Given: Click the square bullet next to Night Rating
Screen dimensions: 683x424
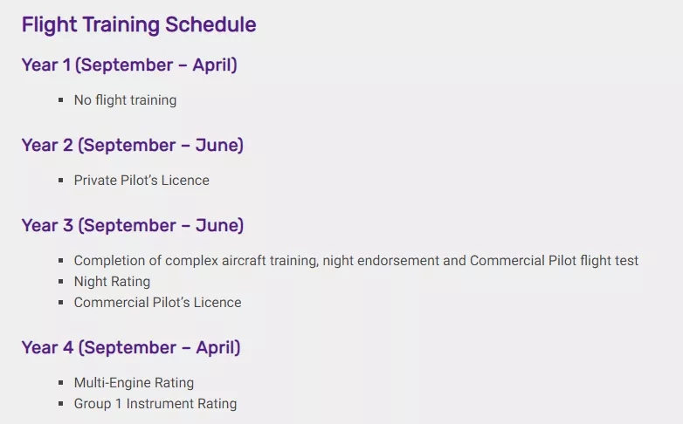Looking at the screenshot, I should click(61, 282).
